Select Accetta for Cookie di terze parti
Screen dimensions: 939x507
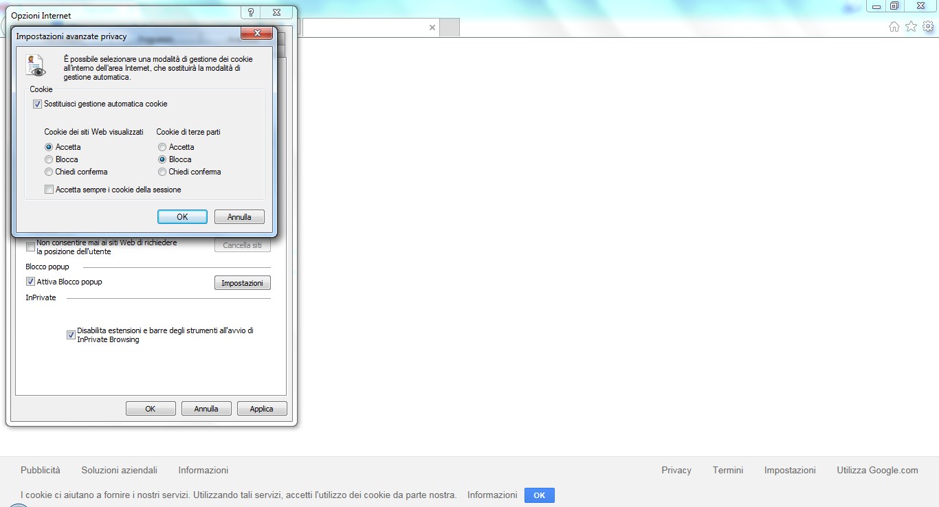pos(162,146)
